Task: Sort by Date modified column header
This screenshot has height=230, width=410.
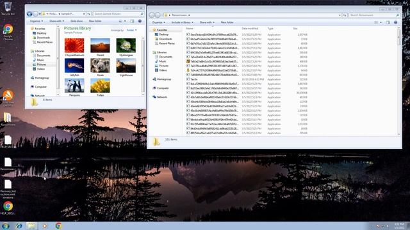Action: pyautogui.click(x=250, y=28)
